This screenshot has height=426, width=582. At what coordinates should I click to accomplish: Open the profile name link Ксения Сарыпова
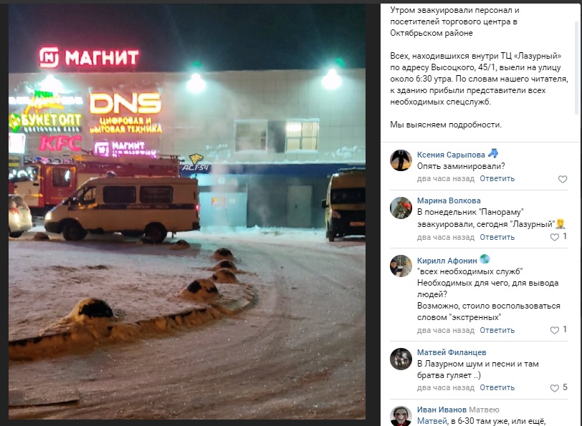[451, 155]
